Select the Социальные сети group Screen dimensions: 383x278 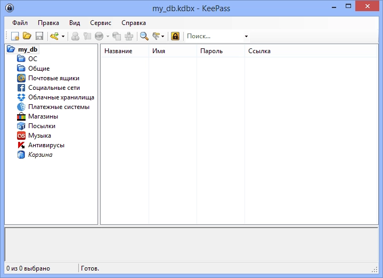(x=54, y=88)
